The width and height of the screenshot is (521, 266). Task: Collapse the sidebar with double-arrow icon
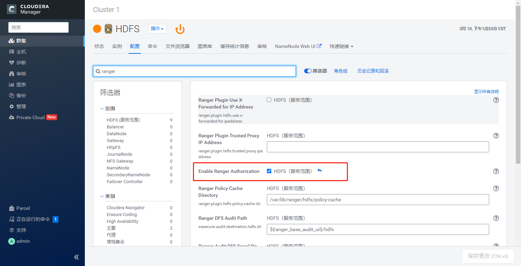coord(76,257)
